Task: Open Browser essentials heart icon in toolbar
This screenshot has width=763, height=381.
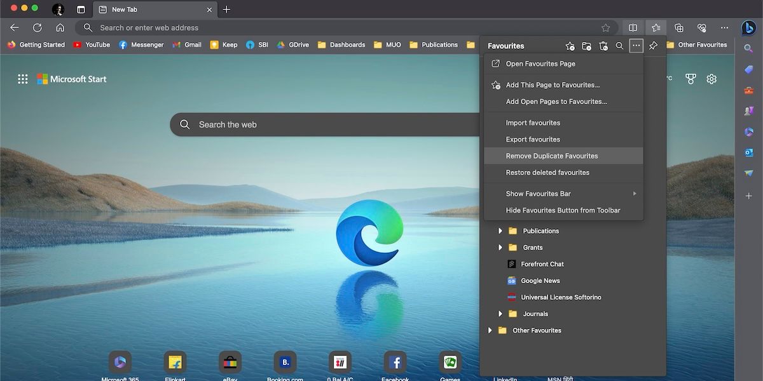Action: click(x=701, y=28)
